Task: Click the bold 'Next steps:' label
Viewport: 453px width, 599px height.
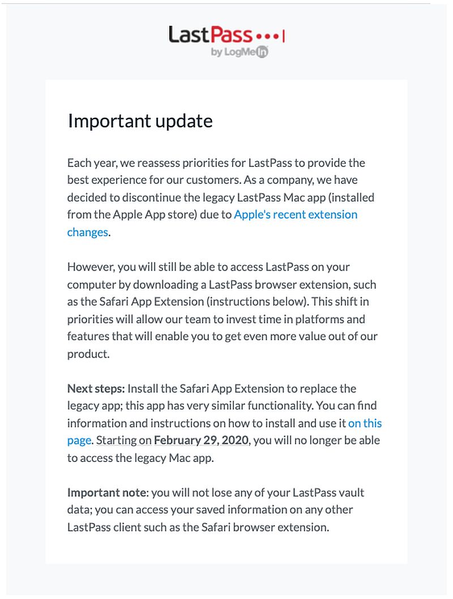Action: coord(96,388)
